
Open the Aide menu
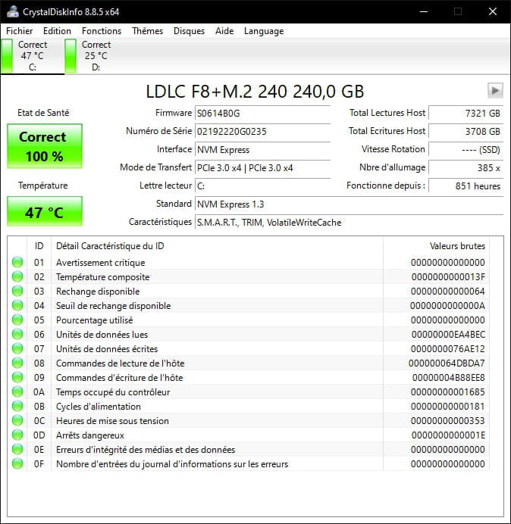coord(224,31)
